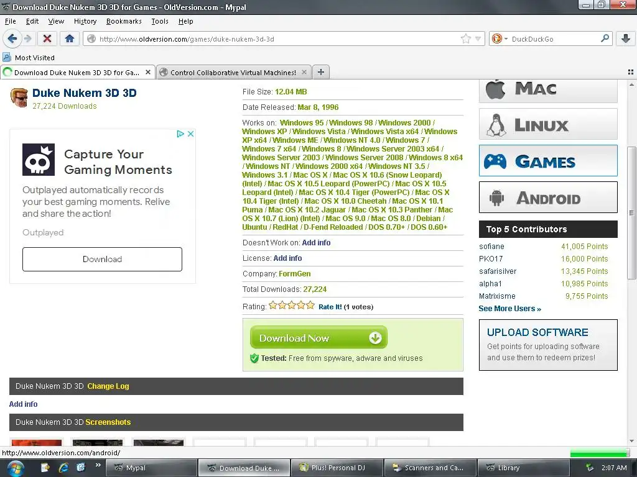Open the Bookmarks menu
Image resolution: width=637 pixels, height=477 pixels.
pyautogui.click(x=124, y=21)
